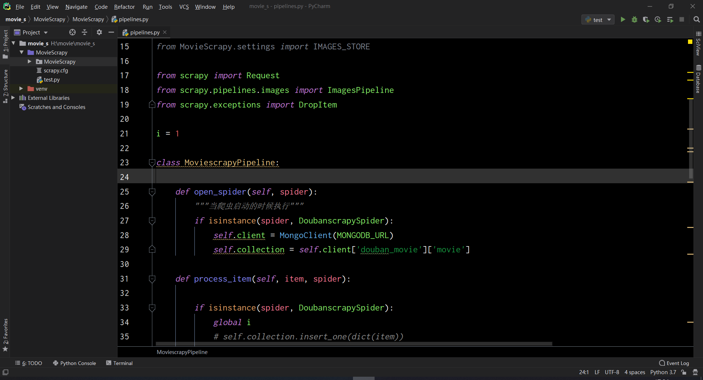Toggle the Terminal tool window

click(x=122, y=363)
